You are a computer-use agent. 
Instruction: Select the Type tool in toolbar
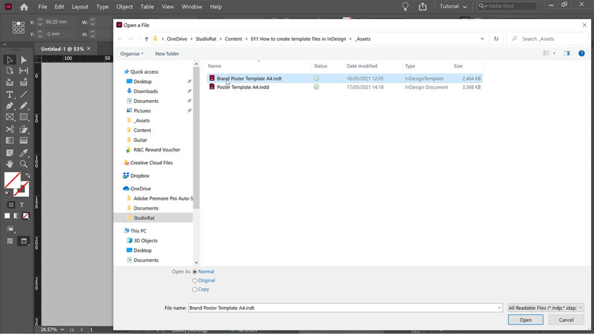point(10,95)
